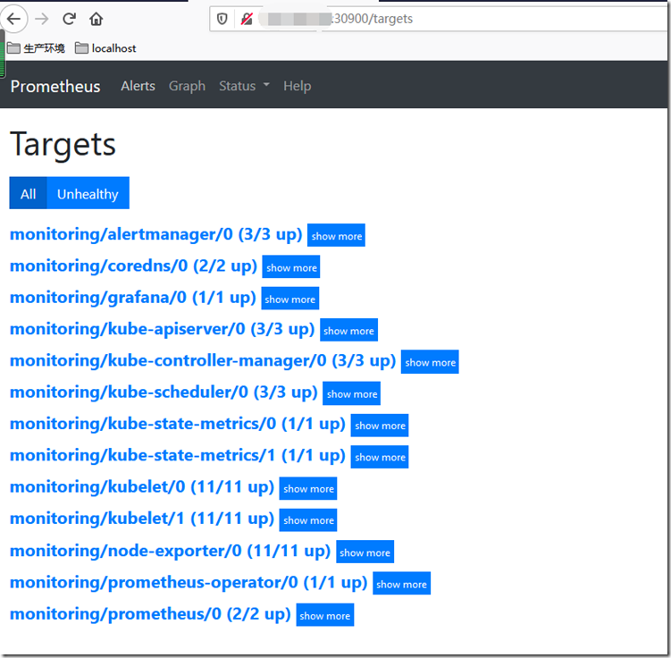Select the Unhealthy targets filter
Viewport: 671px width, 658px height.
[x=88, y=193]
